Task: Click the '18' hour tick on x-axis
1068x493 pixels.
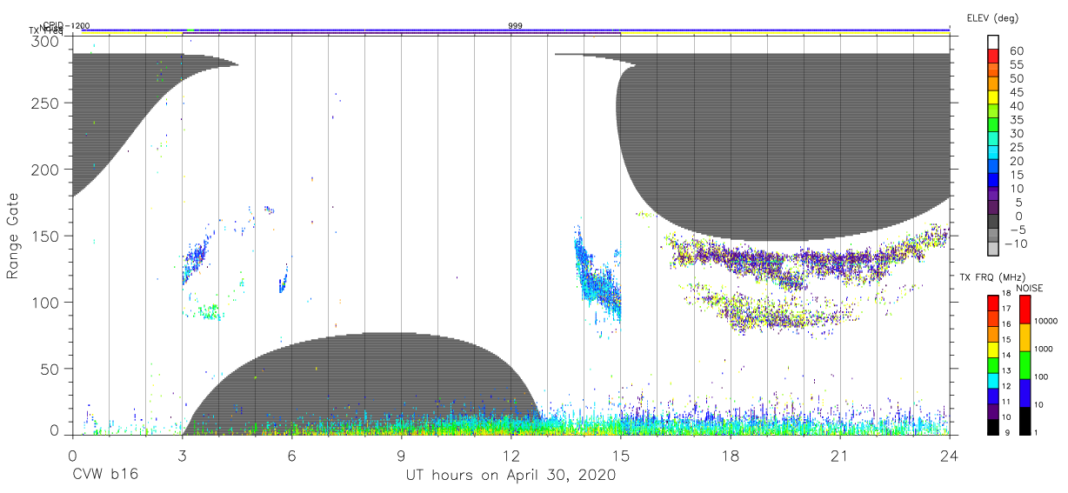Action: pyautogui.click(x=731, y=456)
